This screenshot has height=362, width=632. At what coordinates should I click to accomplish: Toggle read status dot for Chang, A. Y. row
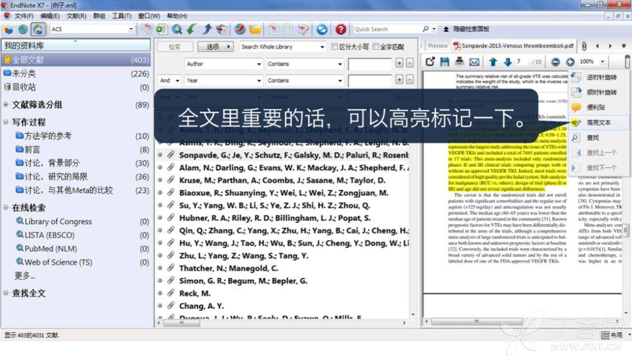tap(160, 306)
